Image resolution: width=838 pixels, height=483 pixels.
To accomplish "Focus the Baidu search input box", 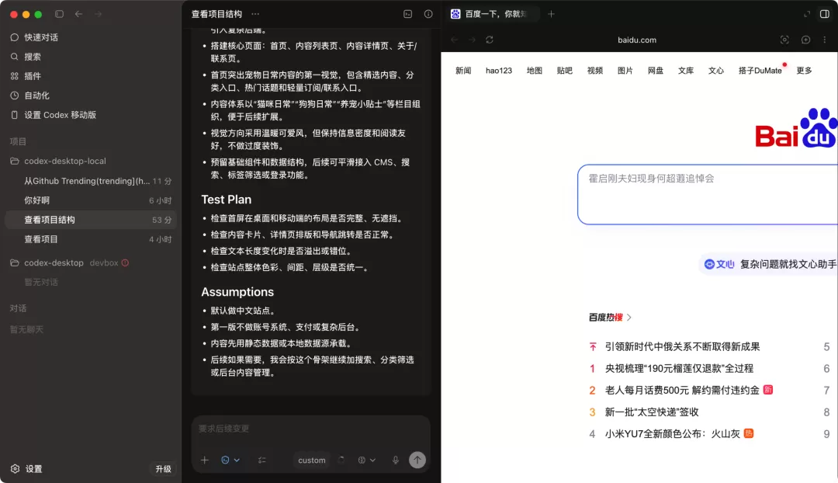I will [x=708, y=194].
